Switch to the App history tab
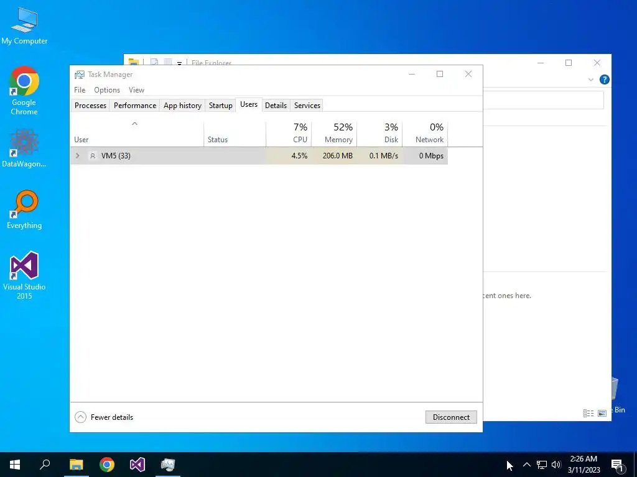The width and height of the screenshot is (637, 477). 182,106
